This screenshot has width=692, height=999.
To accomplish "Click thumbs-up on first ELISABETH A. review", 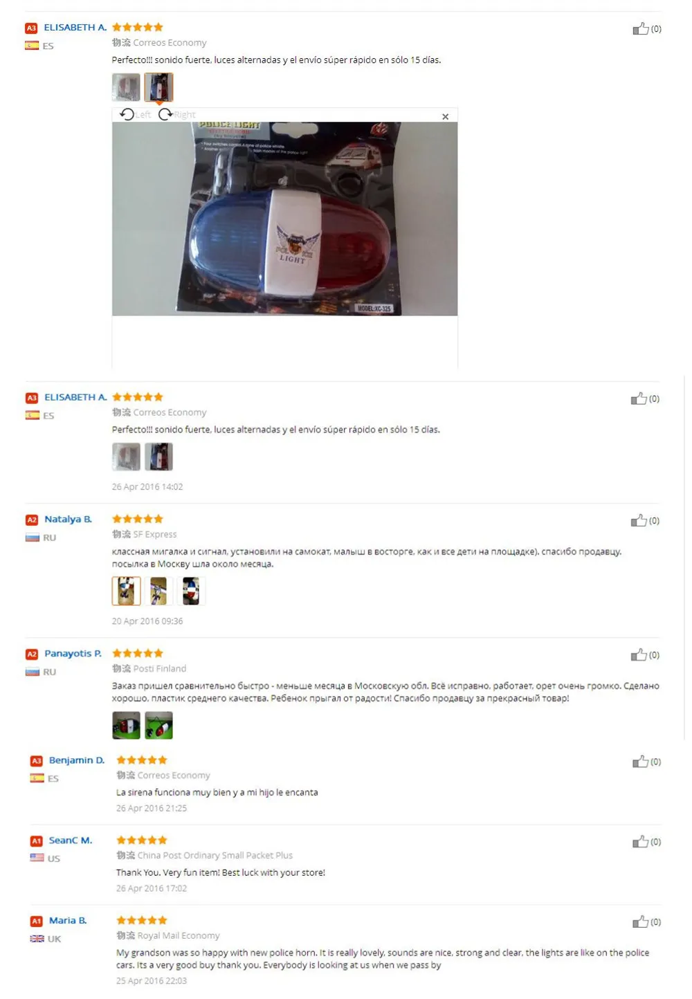I will pyautogui.click(x=641, y=28).
